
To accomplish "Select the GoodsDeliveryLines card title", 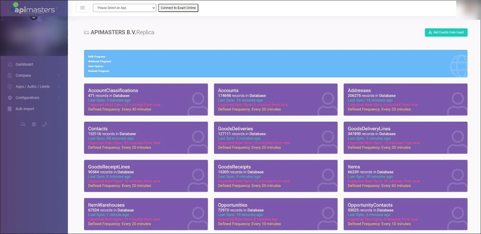I will click(x=369, y=128).
